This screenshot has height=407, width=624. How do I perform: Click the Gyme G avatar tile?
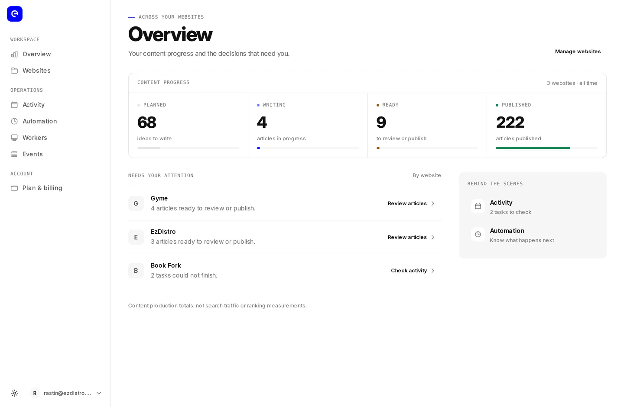(x=136, y=203)
